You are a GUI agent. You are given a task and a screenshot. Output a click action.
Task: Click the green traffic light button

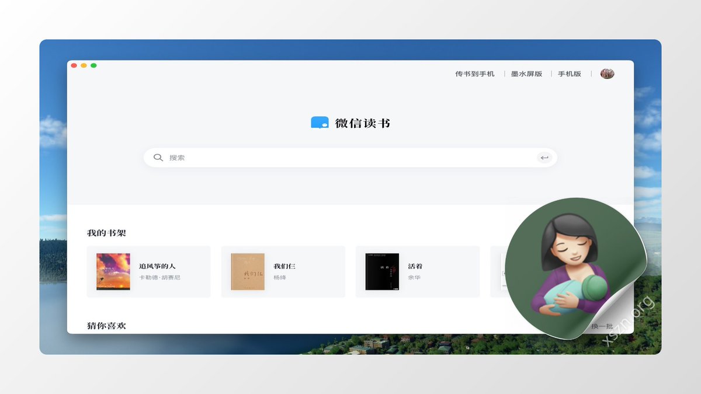click(92, 65)
